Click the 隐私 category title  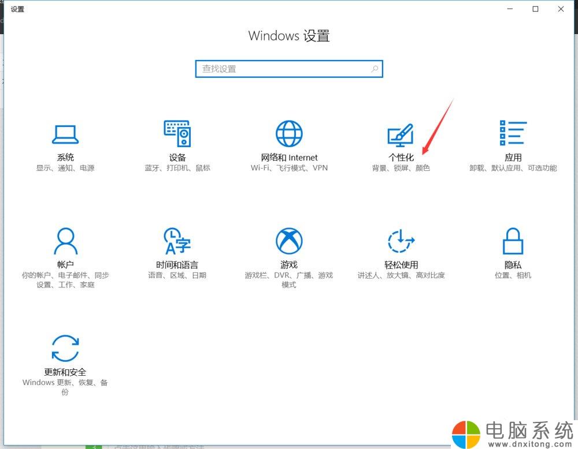click(513, 265)
